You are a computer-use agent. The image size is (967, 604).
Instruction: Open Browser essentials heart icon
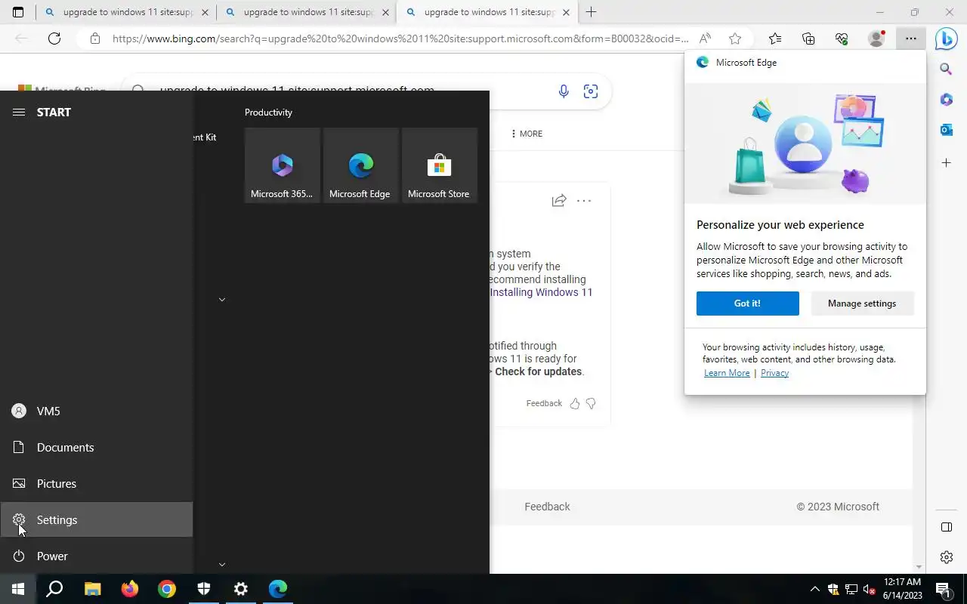coord(842,39)
